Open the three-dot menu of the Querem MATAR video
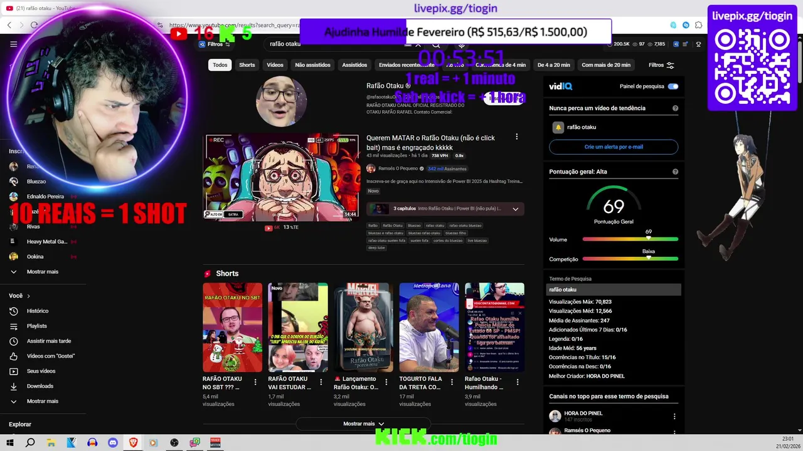 pyautogui.click(x=516, y=137)
